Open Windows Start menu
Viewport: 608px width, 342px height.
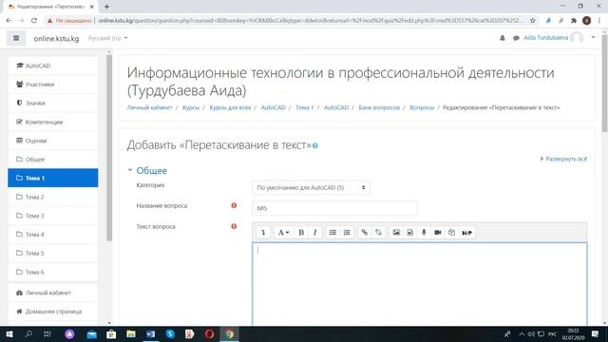click(x=9, y=334)
